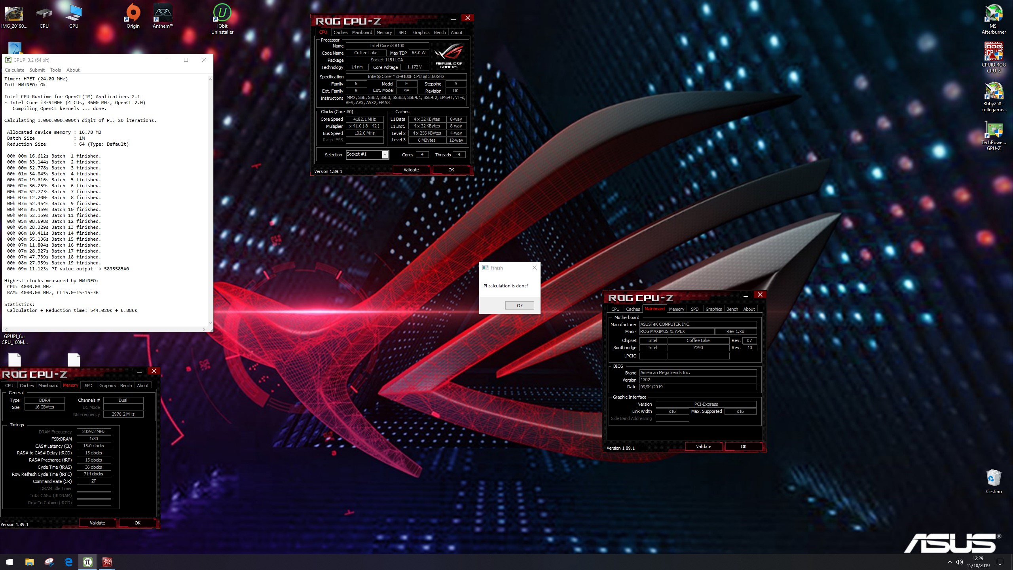Show hidden system tray icons
The height and width of the screenshot is (570, 1013).
pyautogui.click(x=950, y=562)
